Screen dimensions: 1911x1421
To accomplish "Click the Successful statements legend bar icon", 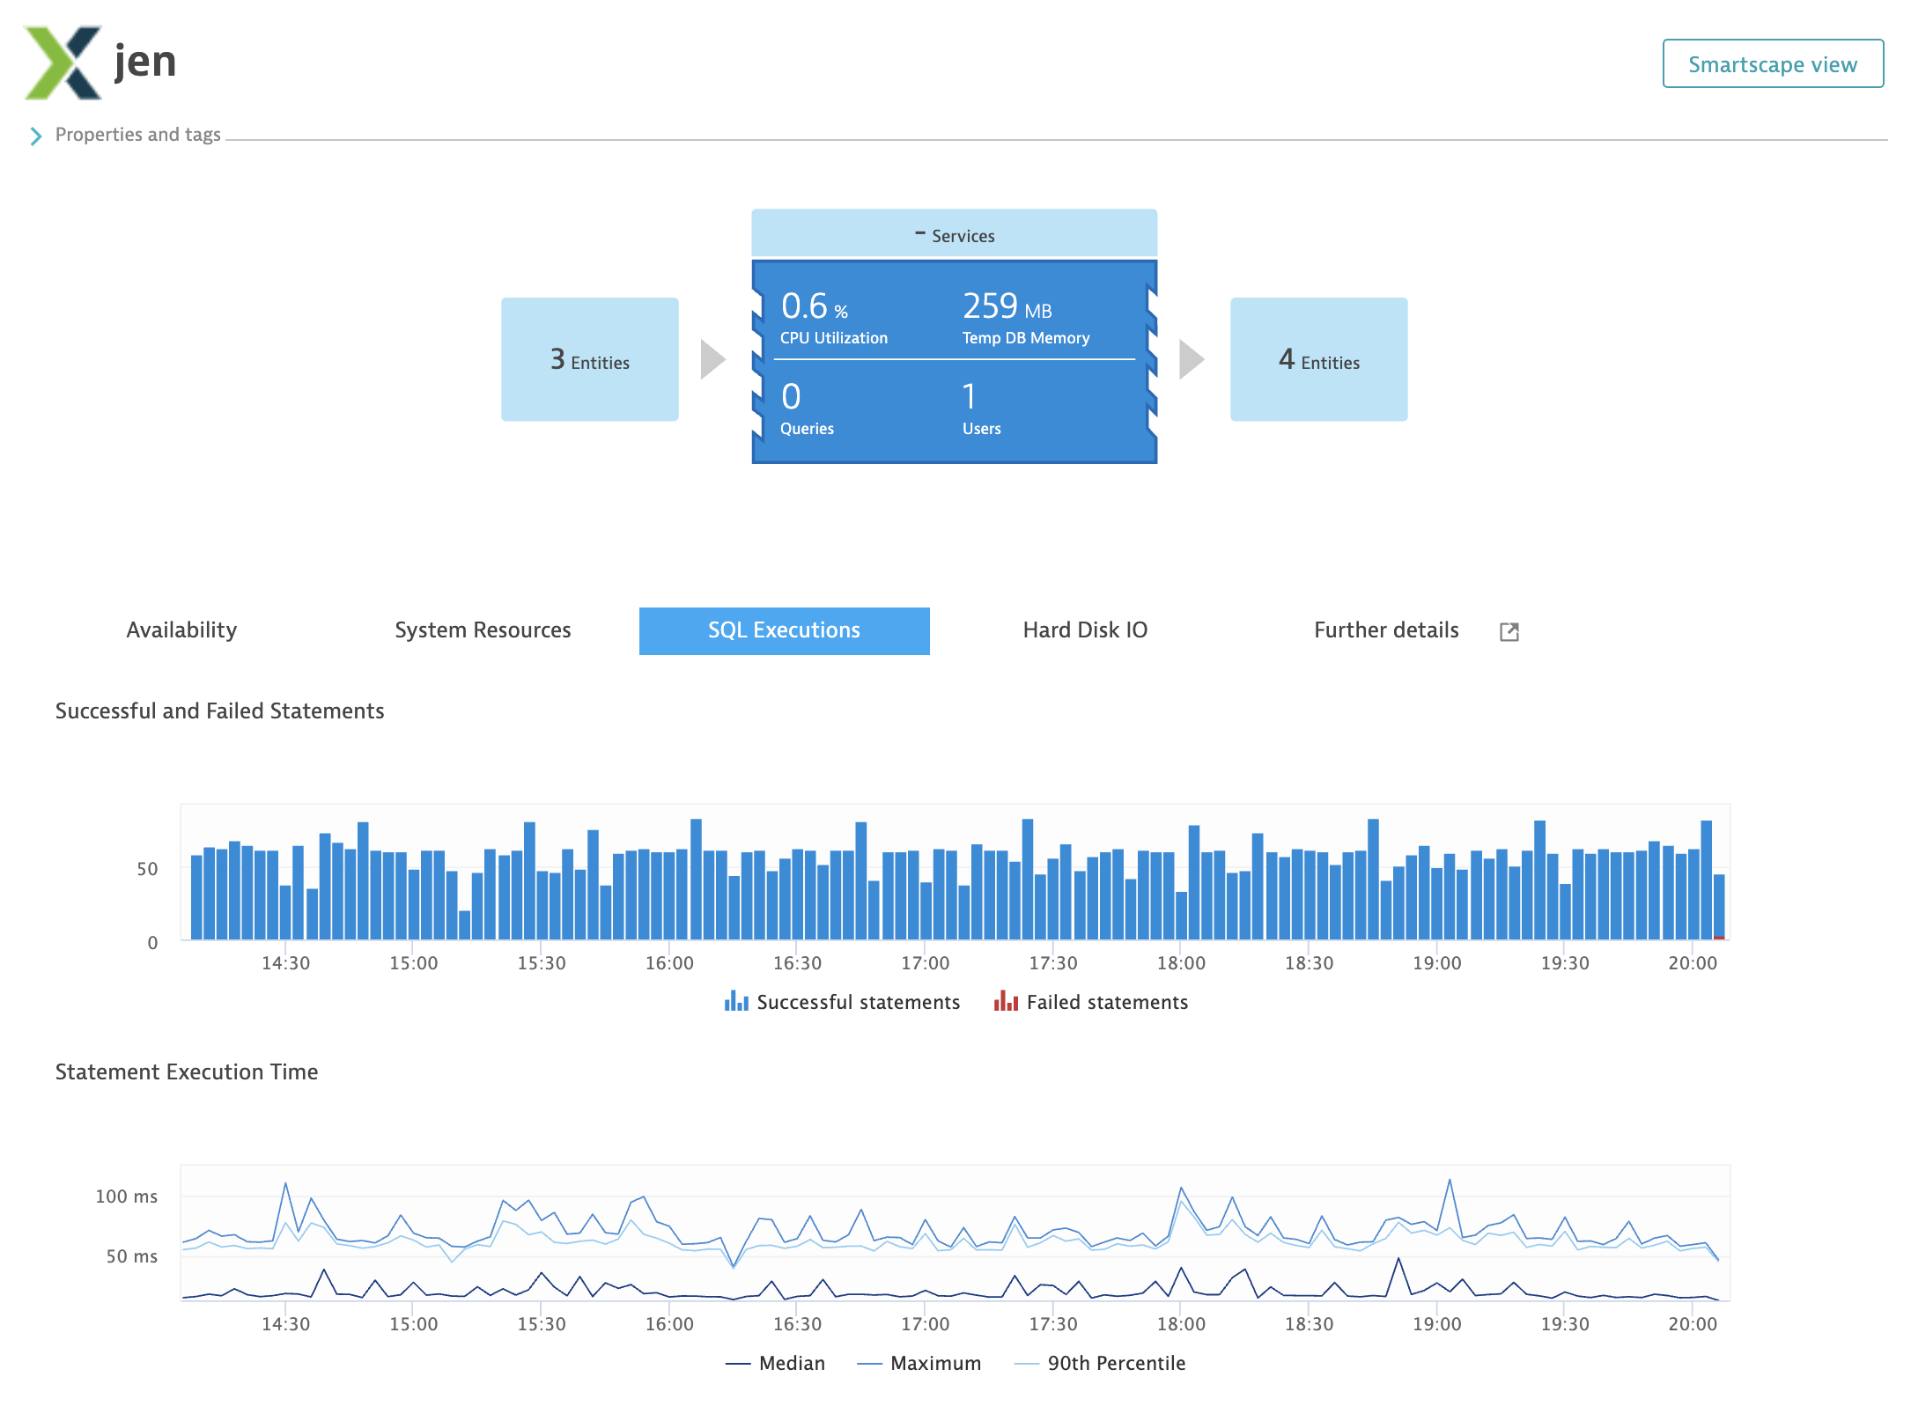I will (x=736, y=1002).
